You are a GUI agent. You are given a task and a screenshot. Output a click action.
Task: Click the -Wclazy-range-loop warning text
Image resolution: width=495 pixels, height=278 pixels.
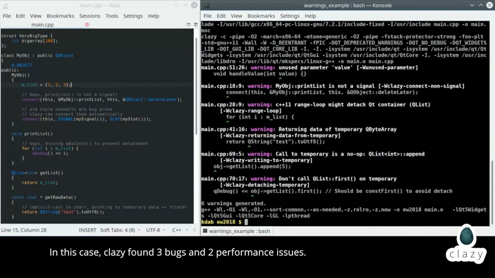coord(251,111)
